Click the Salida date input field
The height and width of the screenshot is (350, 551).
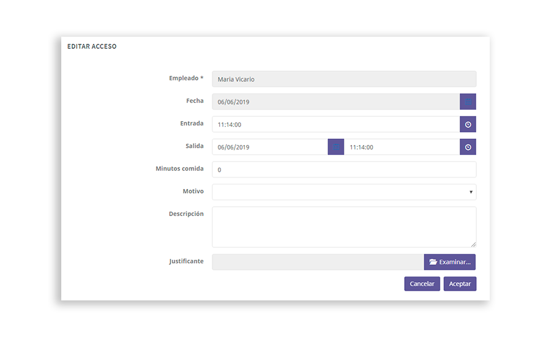[x=269, y=147]
